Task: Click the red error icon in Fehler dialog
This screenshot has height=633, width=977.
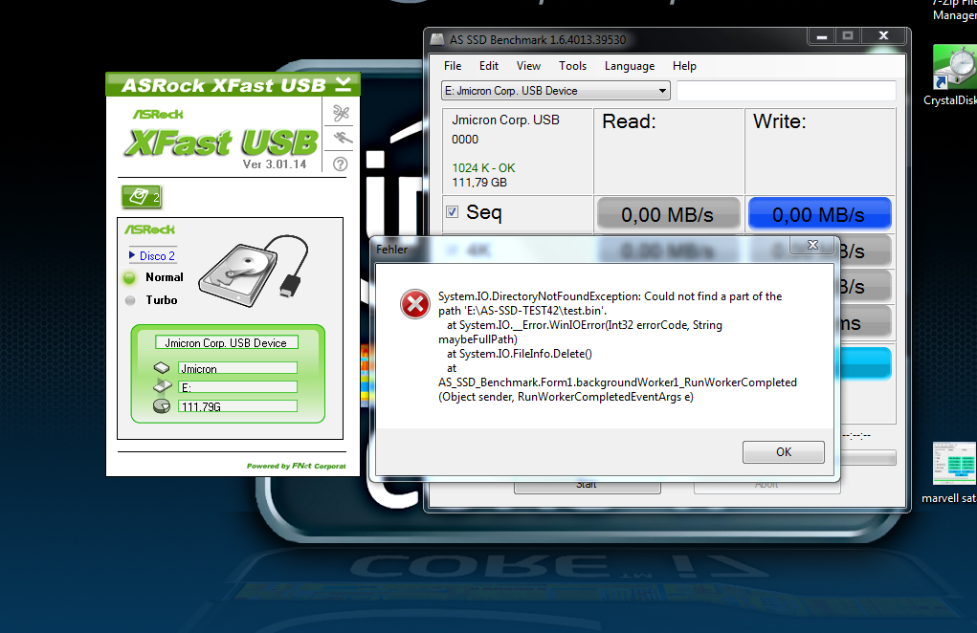Action: [414, 305]
